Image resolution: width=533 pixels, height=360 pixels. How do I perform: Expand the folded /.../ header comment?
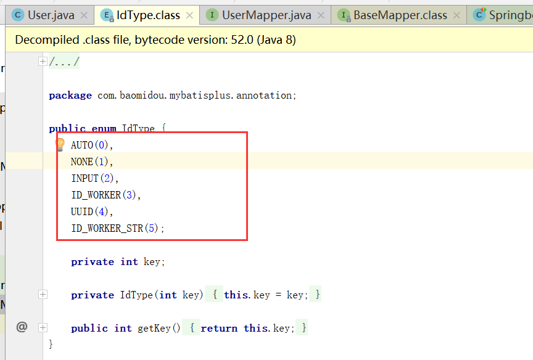click(x=43, y=62)
